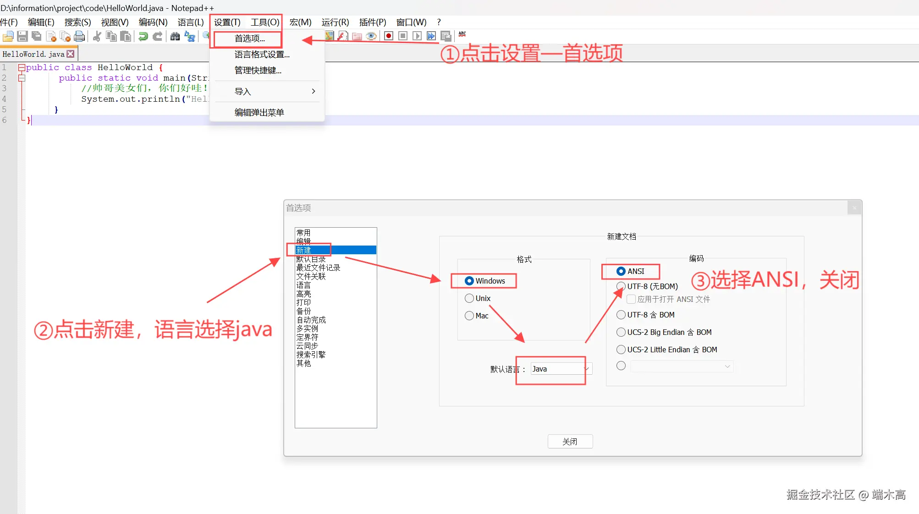
Task: Open a file using the folder toolbar icon
Action: (x=8, y=36)
